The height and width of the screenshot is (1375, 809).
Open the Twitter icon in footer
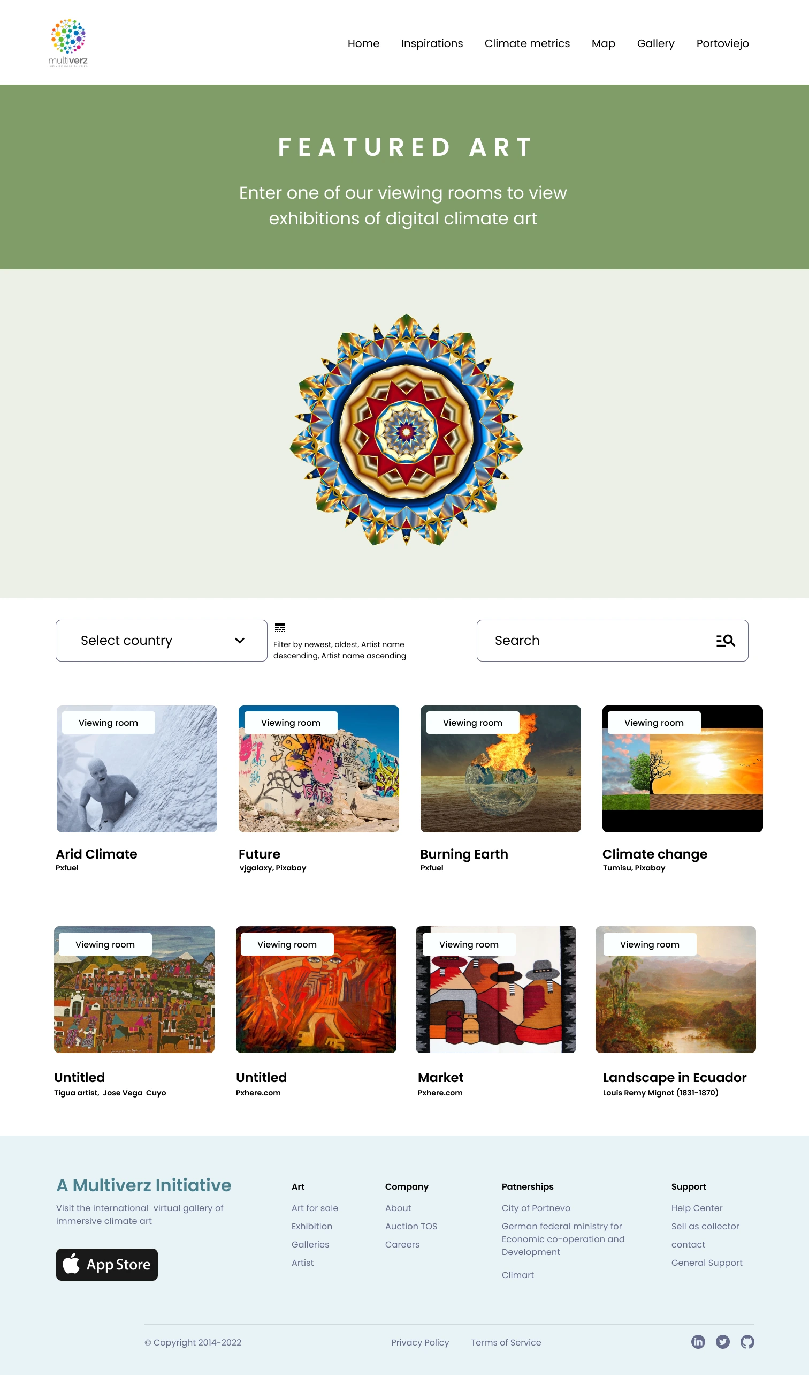[723, 1342]
